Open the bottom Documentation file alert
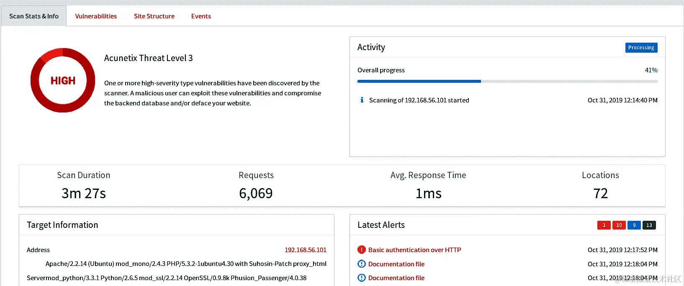This screenshot has width=684, height=286. tap(396, 278)
